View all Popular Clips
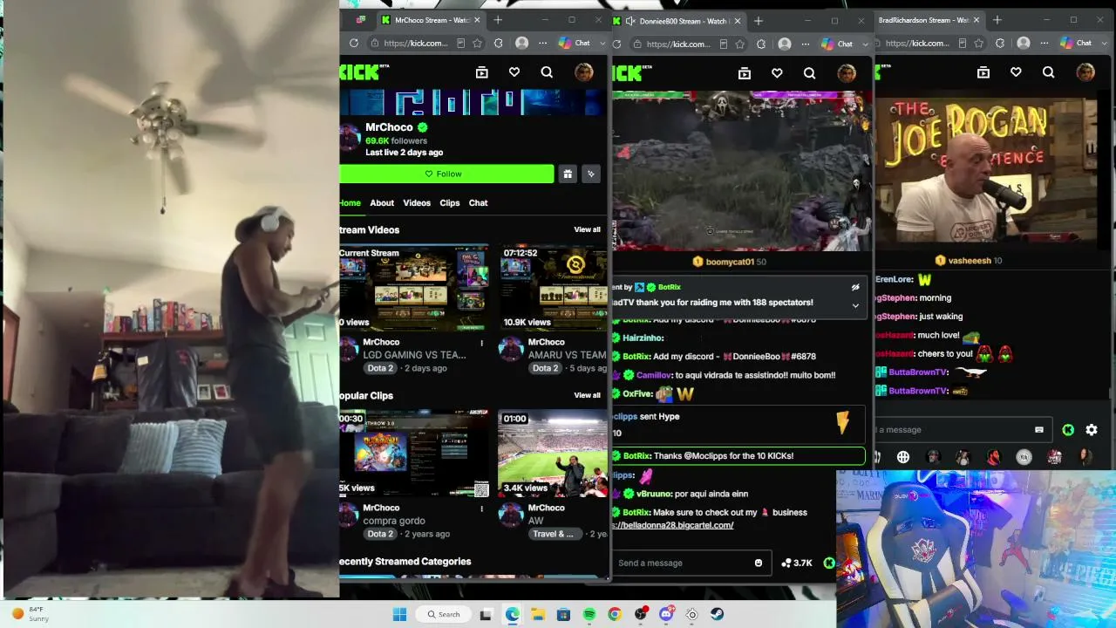This screenshot has width=1116, height=628. [587, 395]
